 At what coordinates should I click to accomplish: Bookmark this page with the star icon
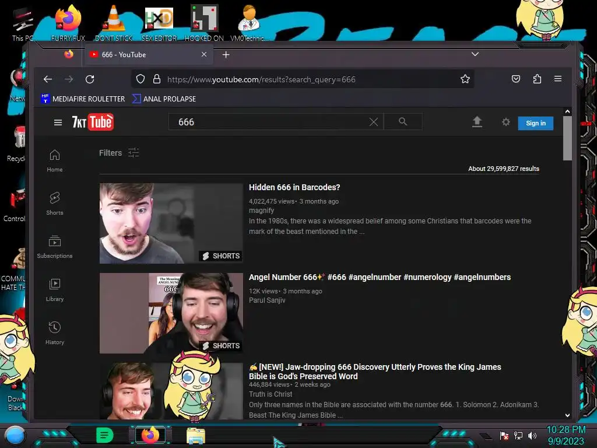[x=465, y=79]
